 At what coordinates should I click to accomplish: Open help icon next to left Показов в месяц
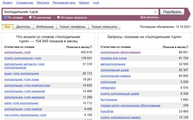[x=91, y=47]
